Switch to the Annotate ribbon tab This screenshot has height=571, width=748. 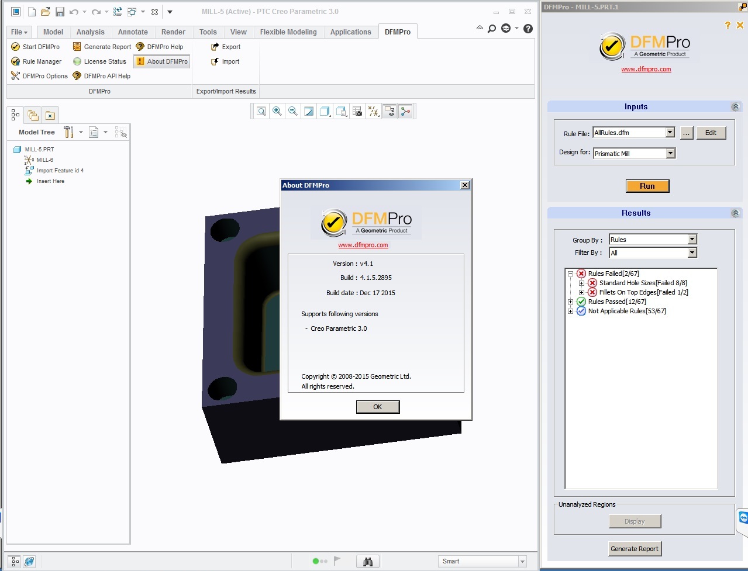(x=133, y=32)
